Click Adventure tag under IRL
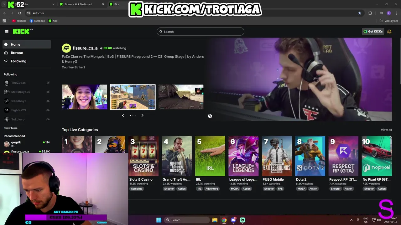Image resolution: width=401 pixels, height=225 pixels. tap(212, 189)
